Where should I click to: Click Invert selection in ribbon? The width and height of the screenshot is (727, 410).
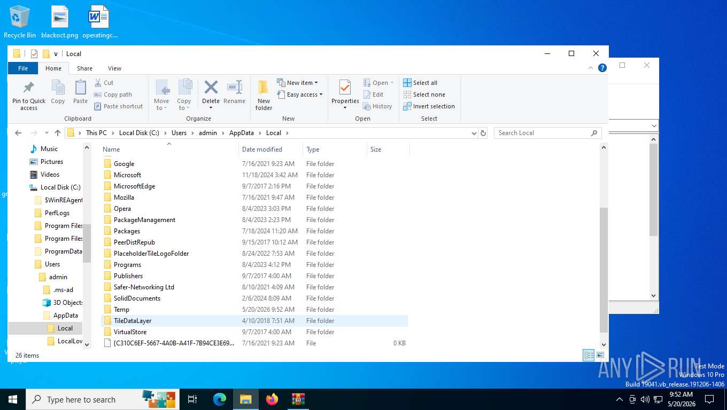point(429,106)
